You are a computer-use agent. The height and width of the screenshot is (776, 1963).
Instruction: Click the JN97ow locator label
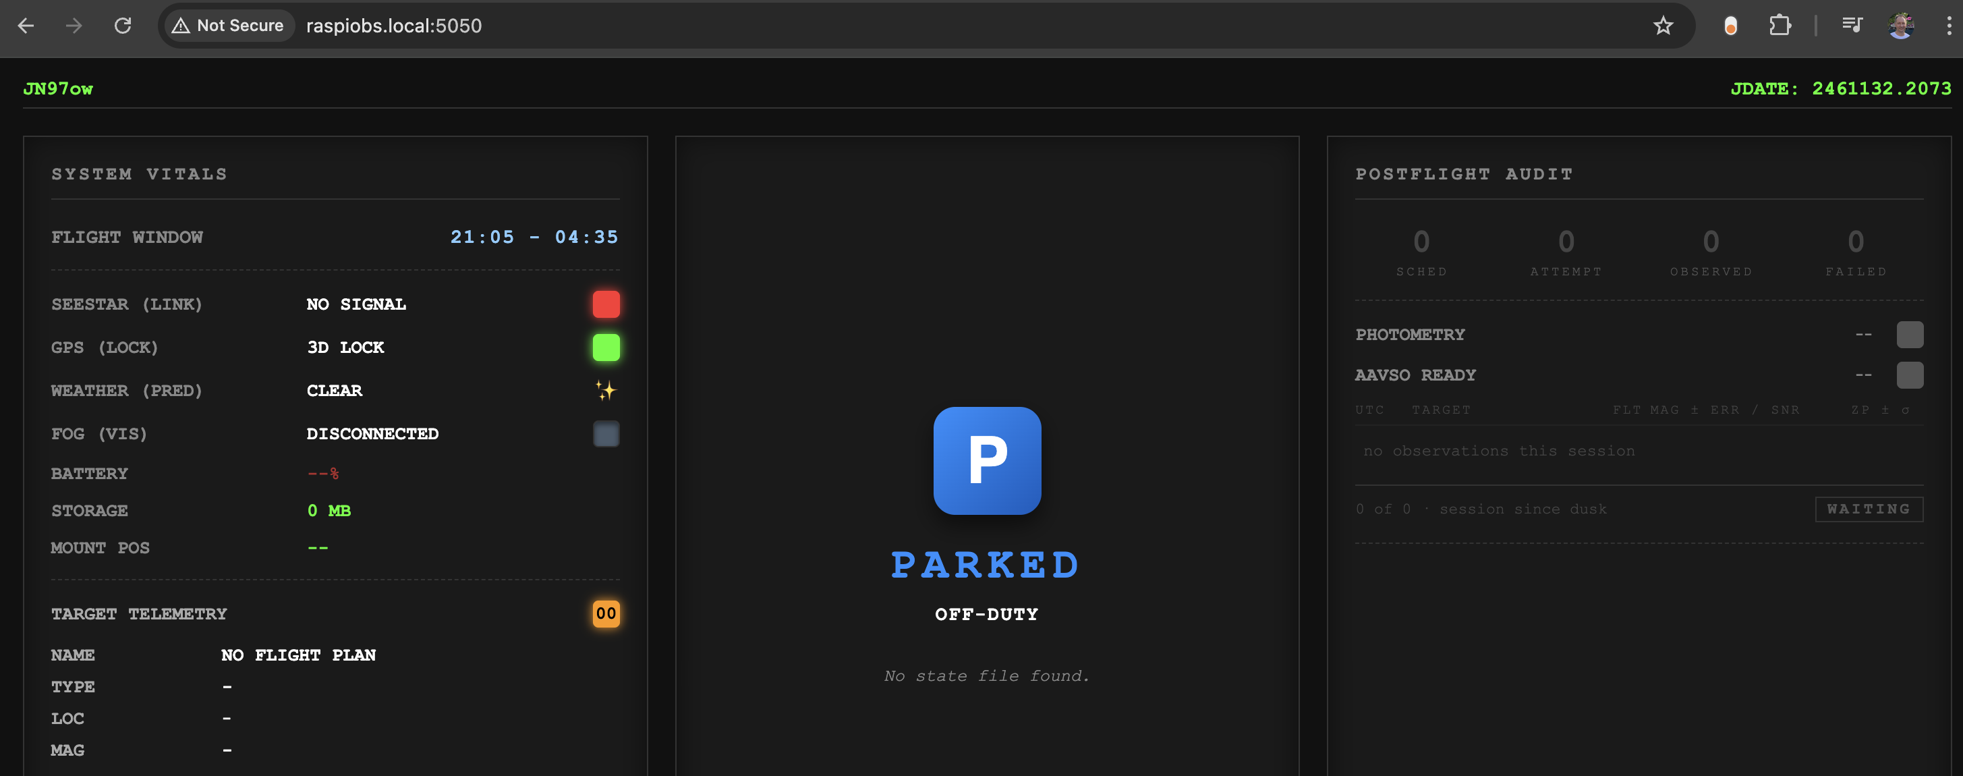[58, 88]
